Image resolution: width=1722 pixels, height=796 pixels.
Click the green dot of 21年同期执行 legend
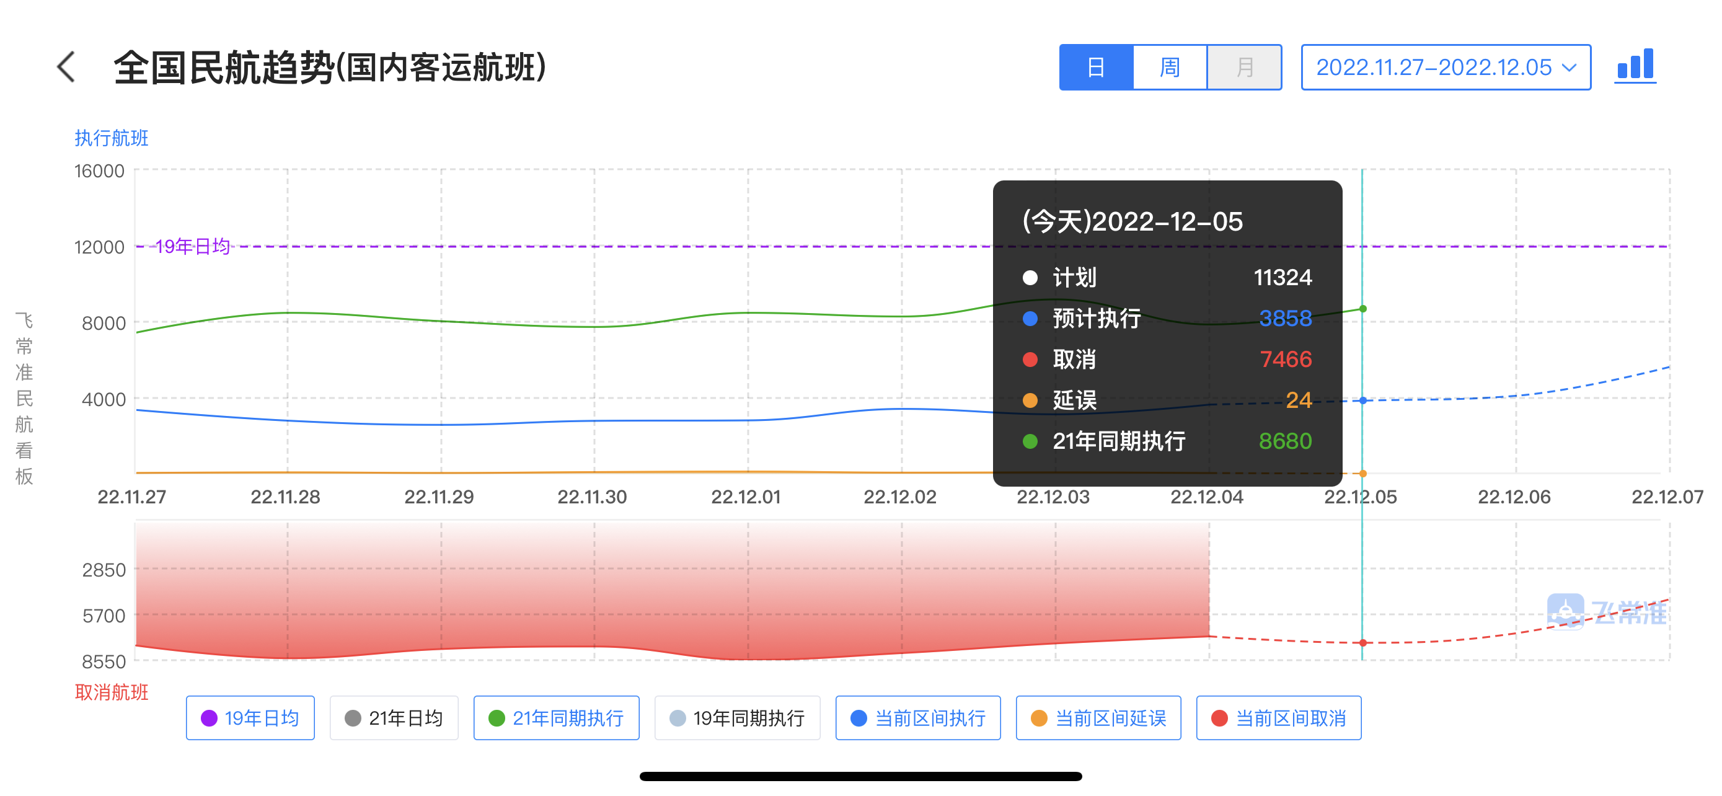[497, 718]
